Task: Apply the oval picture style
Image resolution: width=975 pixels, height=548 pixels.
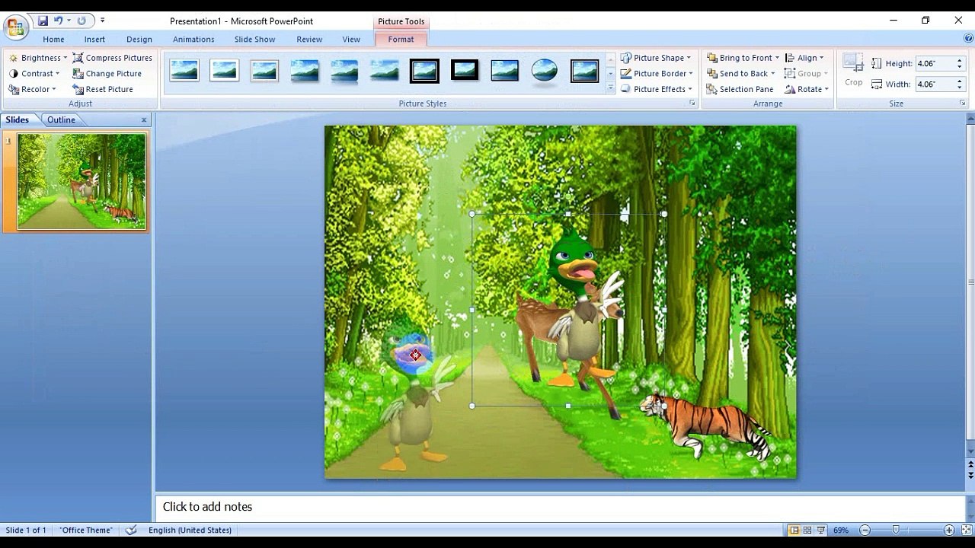Action: [x=544, y=71]
